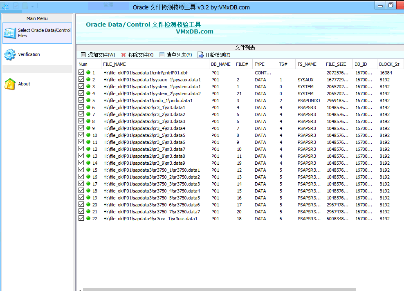Click the scroll-left arrow of the file list
404x291 pixels.
click(x=80, y=290)
